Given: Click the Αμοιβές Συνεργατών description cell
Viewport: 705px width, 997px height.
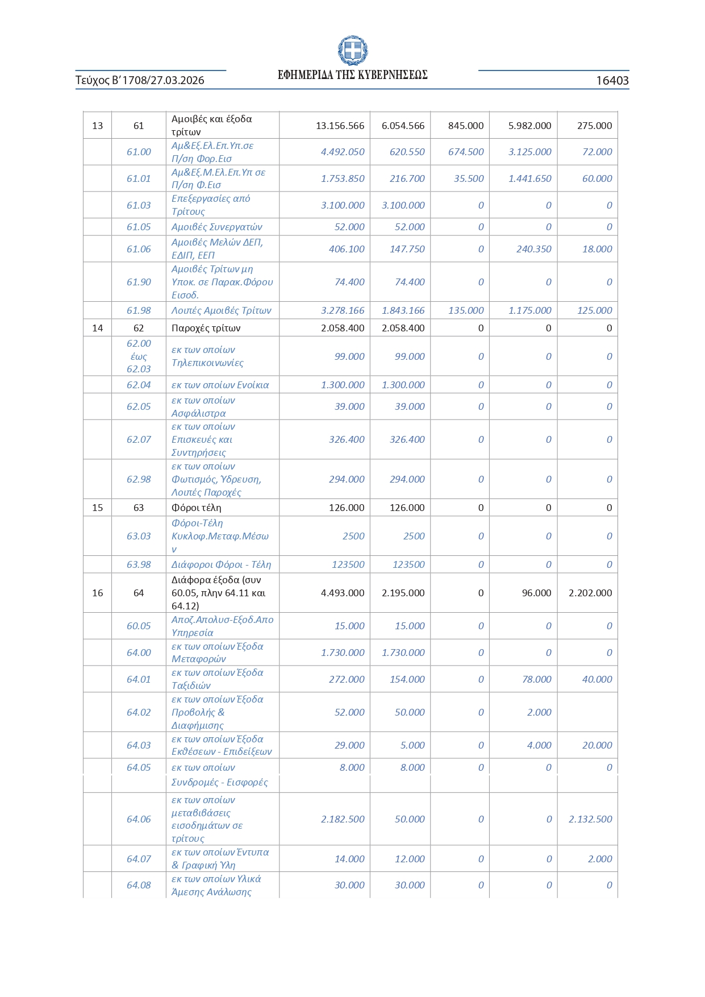Looking at the screenshot, I should click(216, 227).
